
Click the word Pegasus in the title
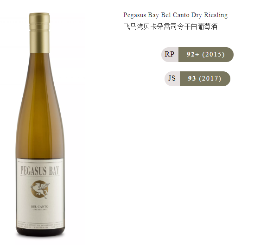(135, 15)
